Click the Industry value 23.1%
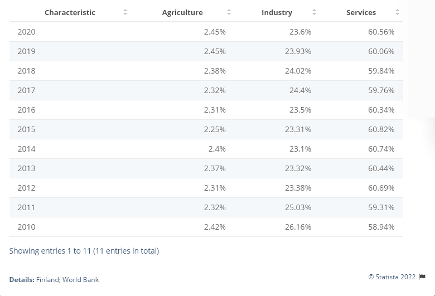 pos(300,149)
